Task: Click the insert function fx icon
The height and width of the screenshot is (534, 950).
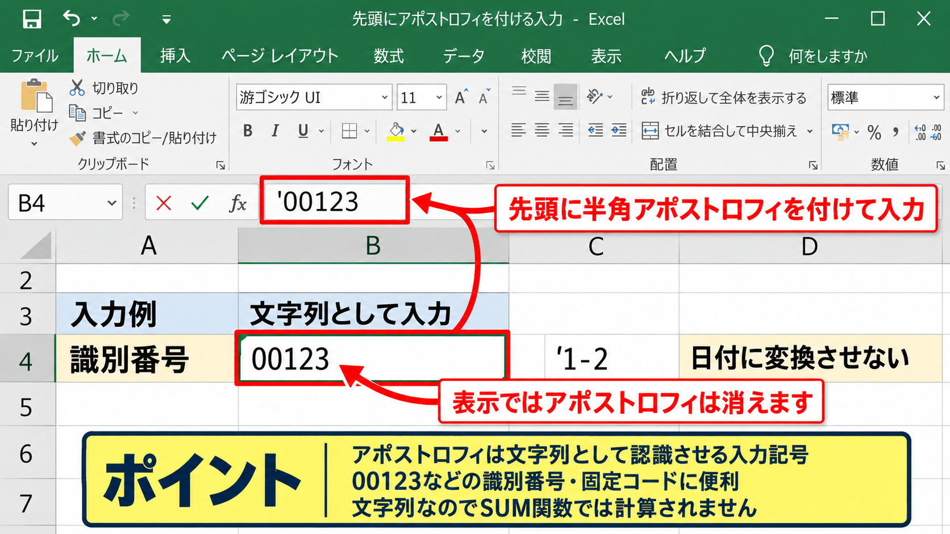Action: 238,203
